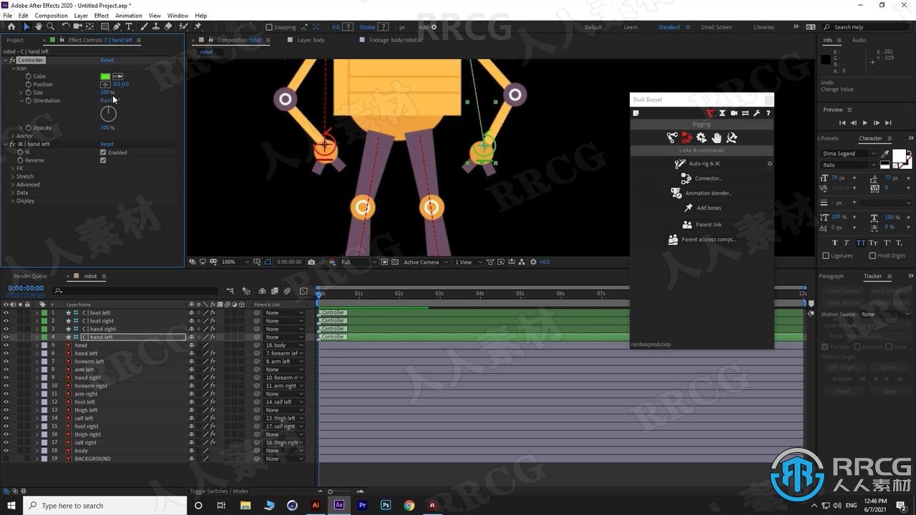
Task: Open magnification 100% dropdown
Action: [235, 262]
